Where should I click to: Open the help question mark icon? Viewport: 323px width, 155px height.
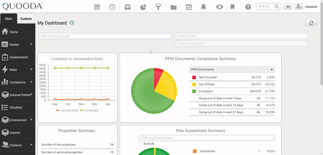(248, 7)
